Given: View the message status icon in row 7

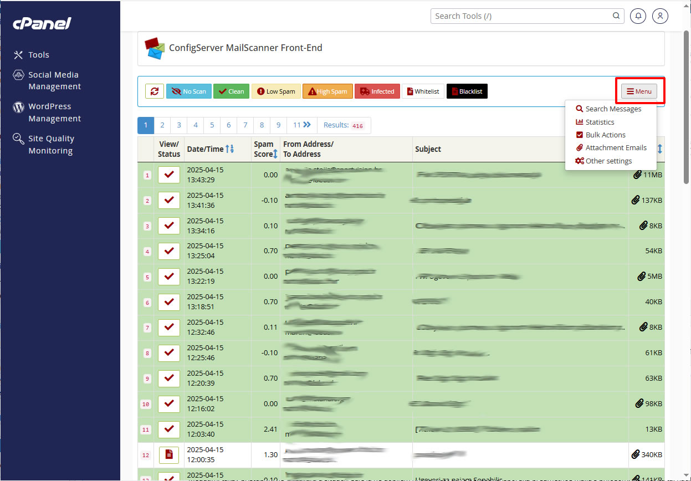Looking at the screenshot, I should pos(169,328).
